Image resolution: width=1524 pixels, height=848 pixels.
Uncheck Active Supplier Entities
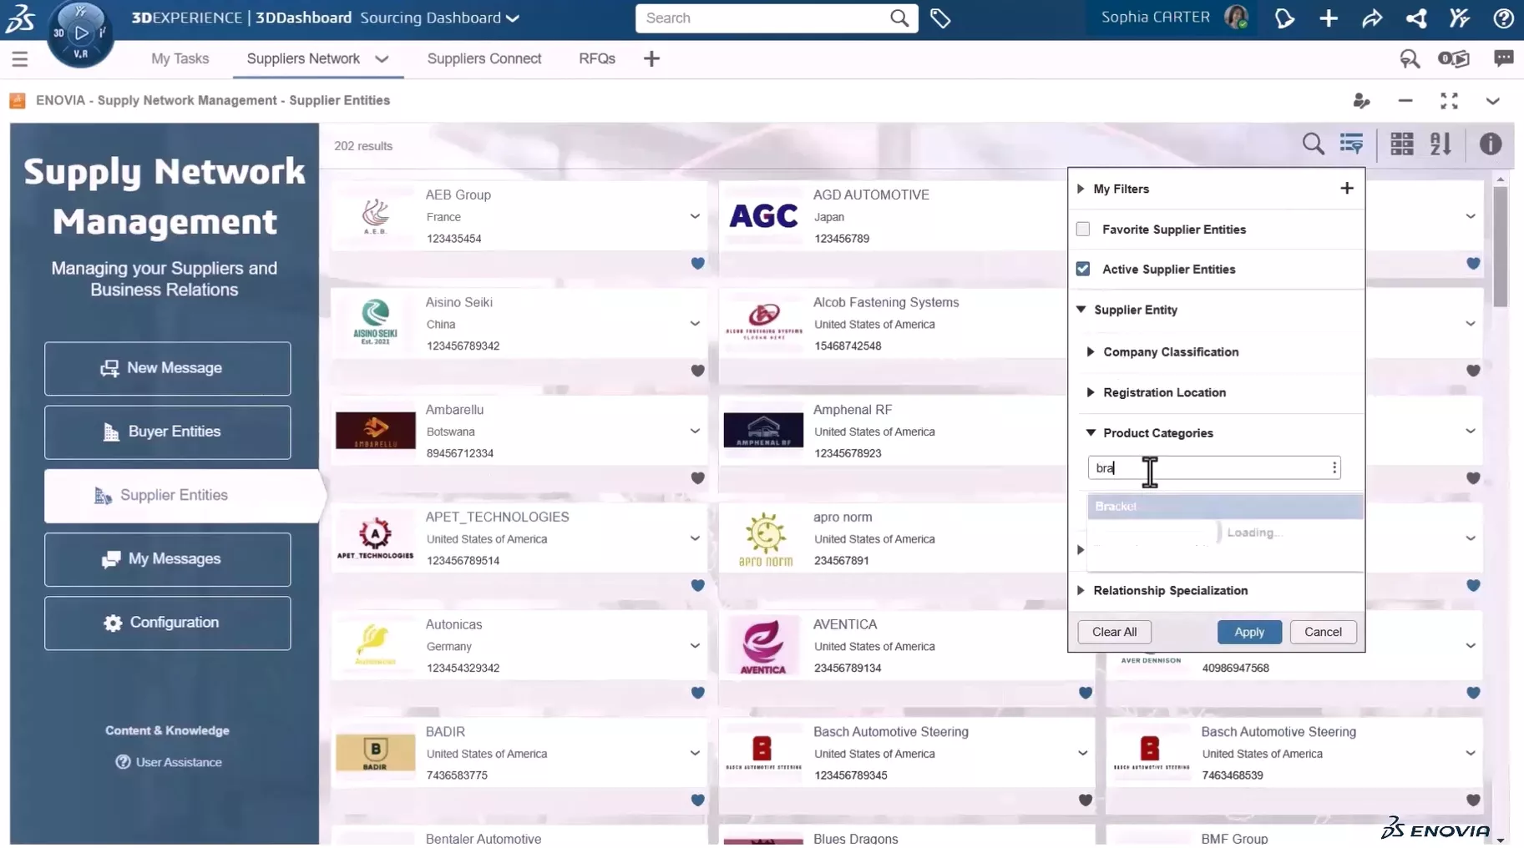[1083, 269]
